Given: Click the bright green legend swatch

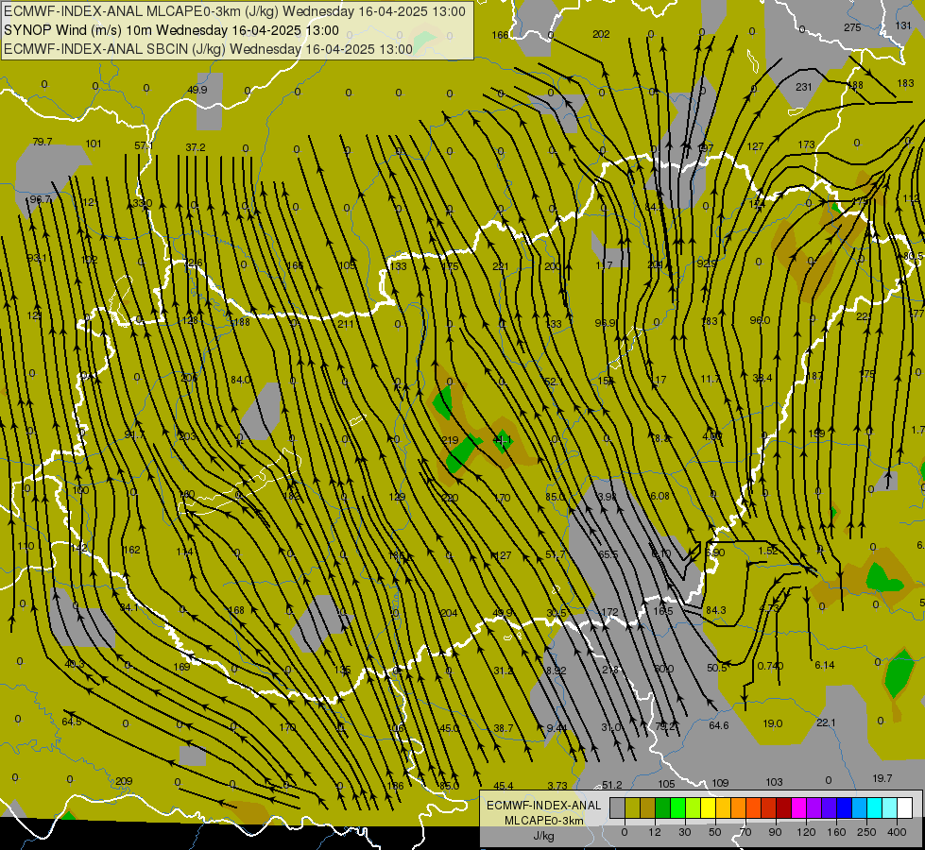Looking at the screenshot, I should [x=677, y=807].
